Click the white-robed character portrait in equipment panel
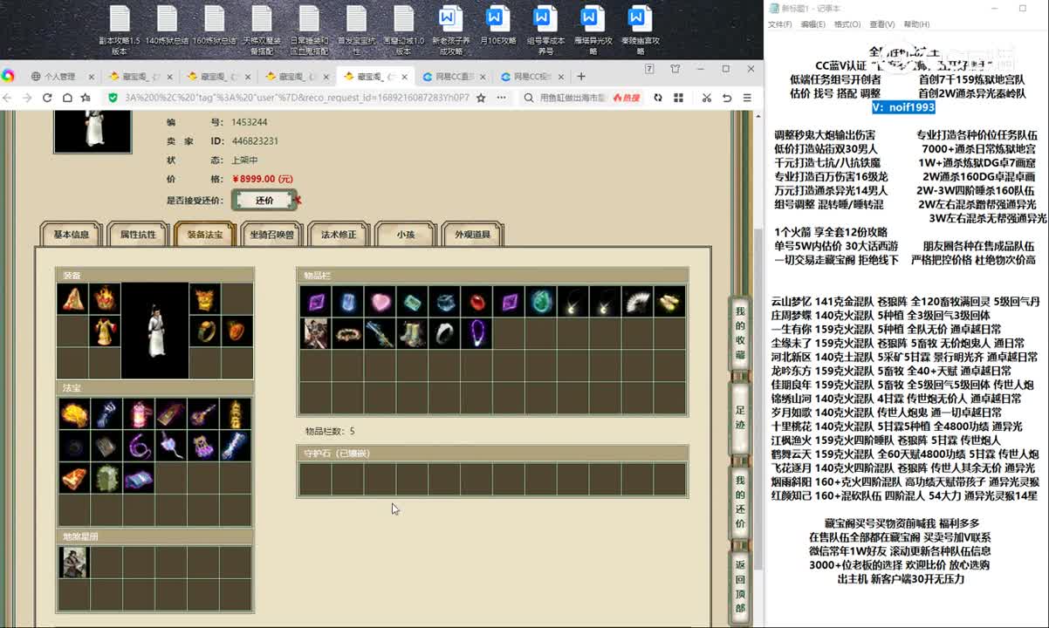 [154, 330]
